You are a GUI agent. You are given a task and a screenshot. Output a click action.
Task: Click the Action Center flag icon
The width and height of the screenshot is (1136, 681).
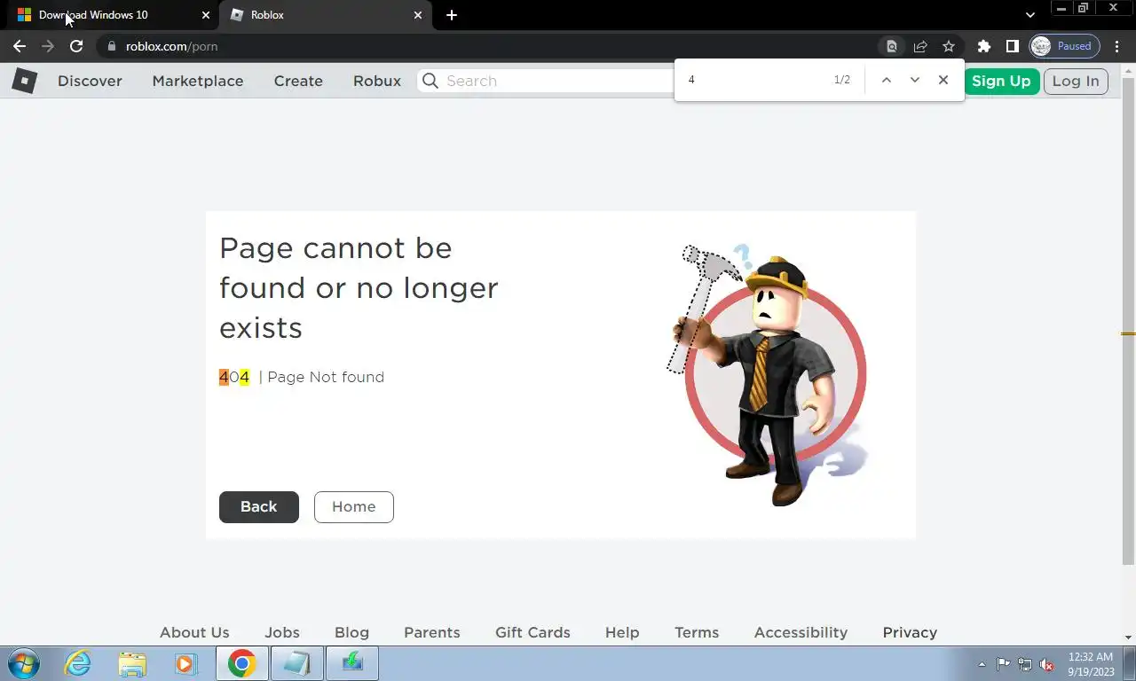pyautogui.click(x=1004, y=664)
